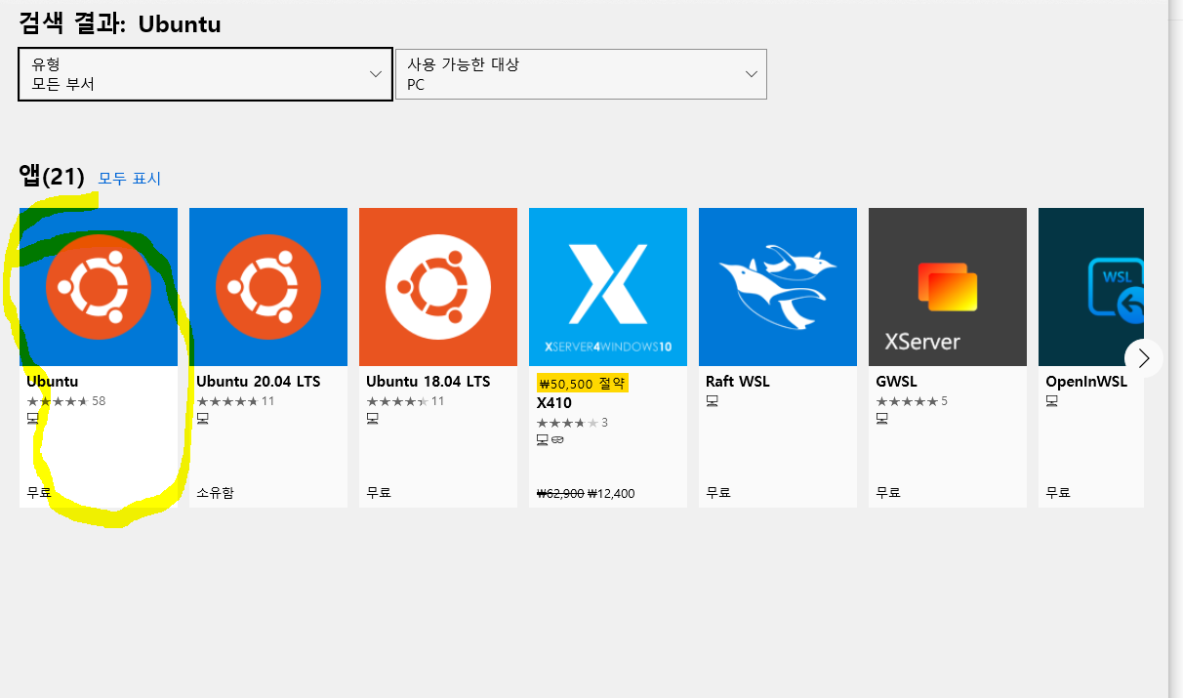Click the GWSL star rating with 5 reviews
Viewport: 1183px width, 698px height.
click(912, 401)
